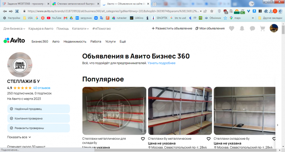Open the 'Помощь' link
This screenshot has width=285, height=152.
click(62, 29)
